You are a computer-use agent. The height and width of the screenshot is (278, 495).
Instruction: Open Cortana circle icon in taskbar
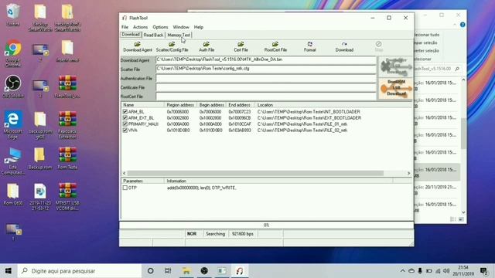[x=151, y=271]
